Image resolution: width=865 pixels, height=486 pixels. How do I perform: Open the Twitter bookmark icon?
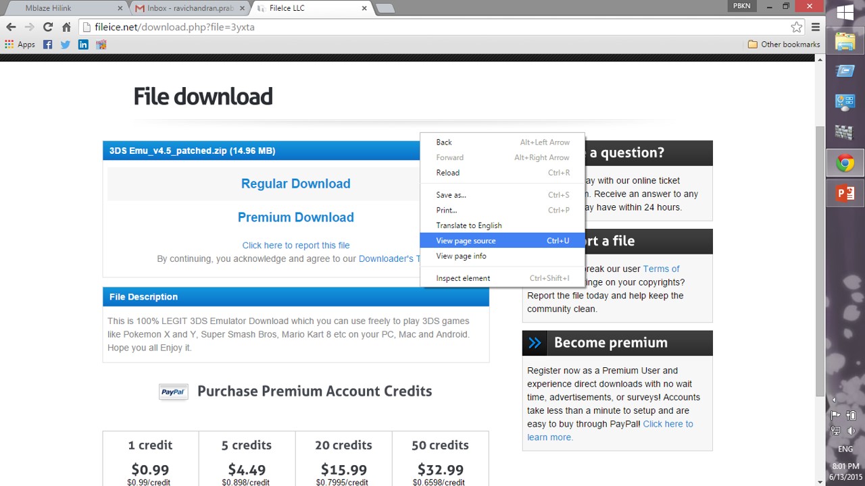coord(65,45)
